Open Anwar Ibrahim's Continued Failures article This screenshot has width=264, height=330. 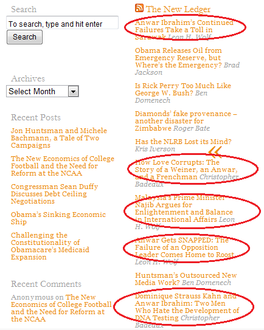(x=184, y=30)
